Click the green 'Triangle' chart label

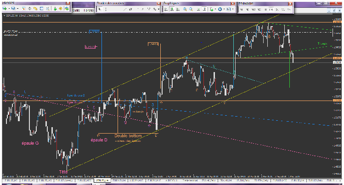[x=322, y=44]
